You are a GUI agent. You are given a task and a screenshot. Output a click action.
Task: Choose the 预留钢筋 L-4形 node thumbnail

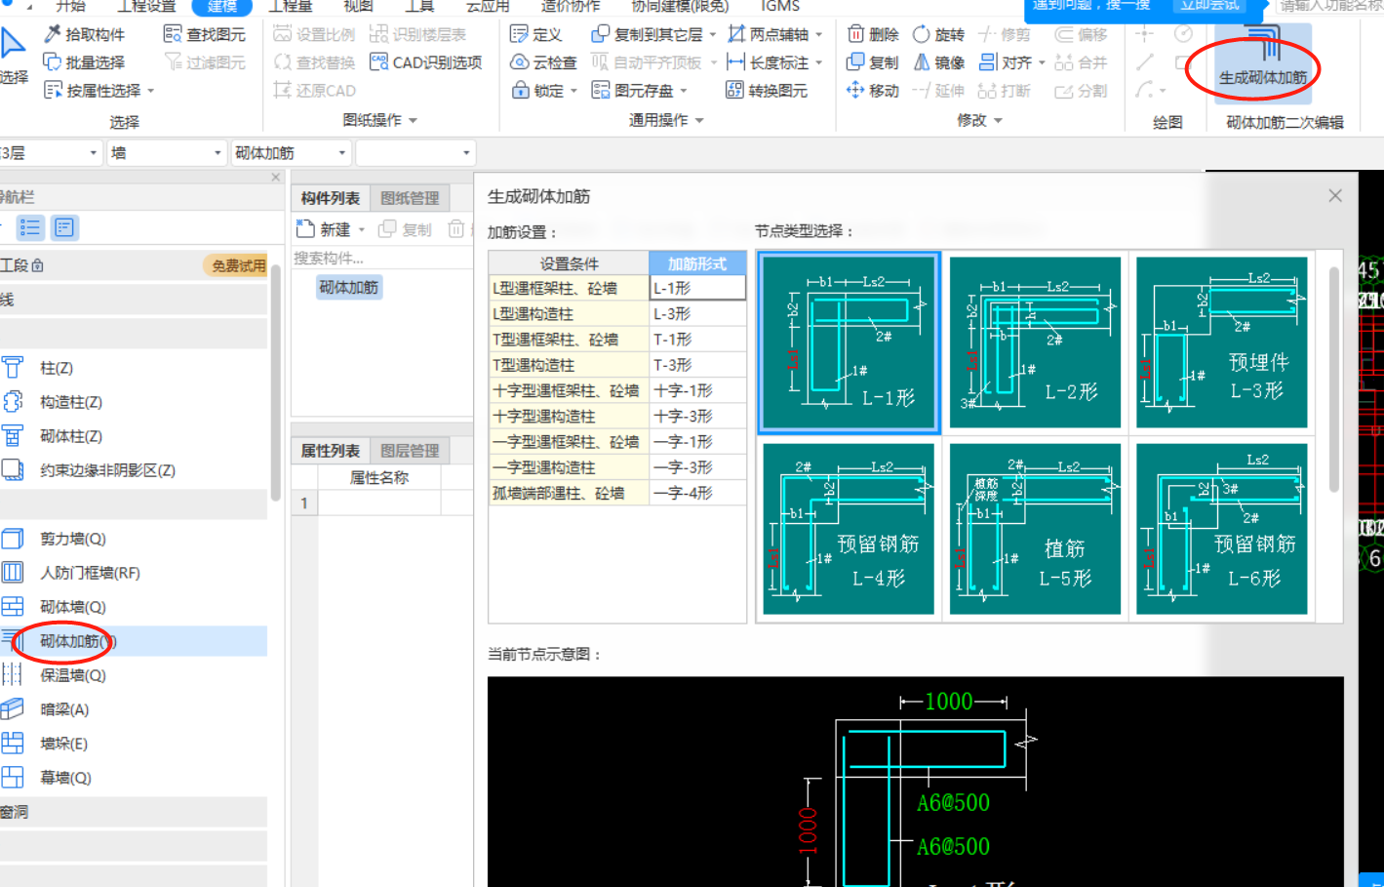tap(849, 529)
